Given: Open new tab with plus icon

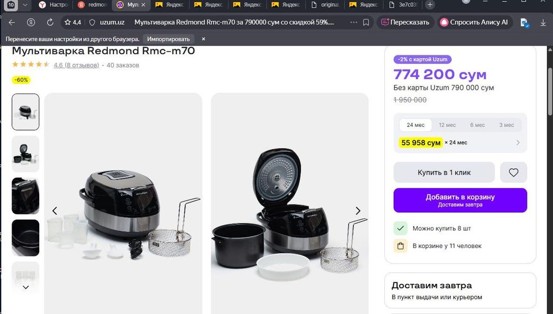Looking at the screenshot, I should pos(430,5).
